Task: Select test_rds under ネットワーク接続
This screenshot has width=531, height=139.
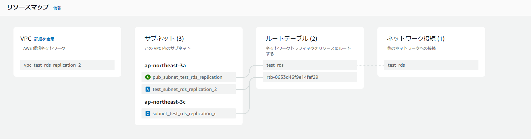Action: coord(396,65)
